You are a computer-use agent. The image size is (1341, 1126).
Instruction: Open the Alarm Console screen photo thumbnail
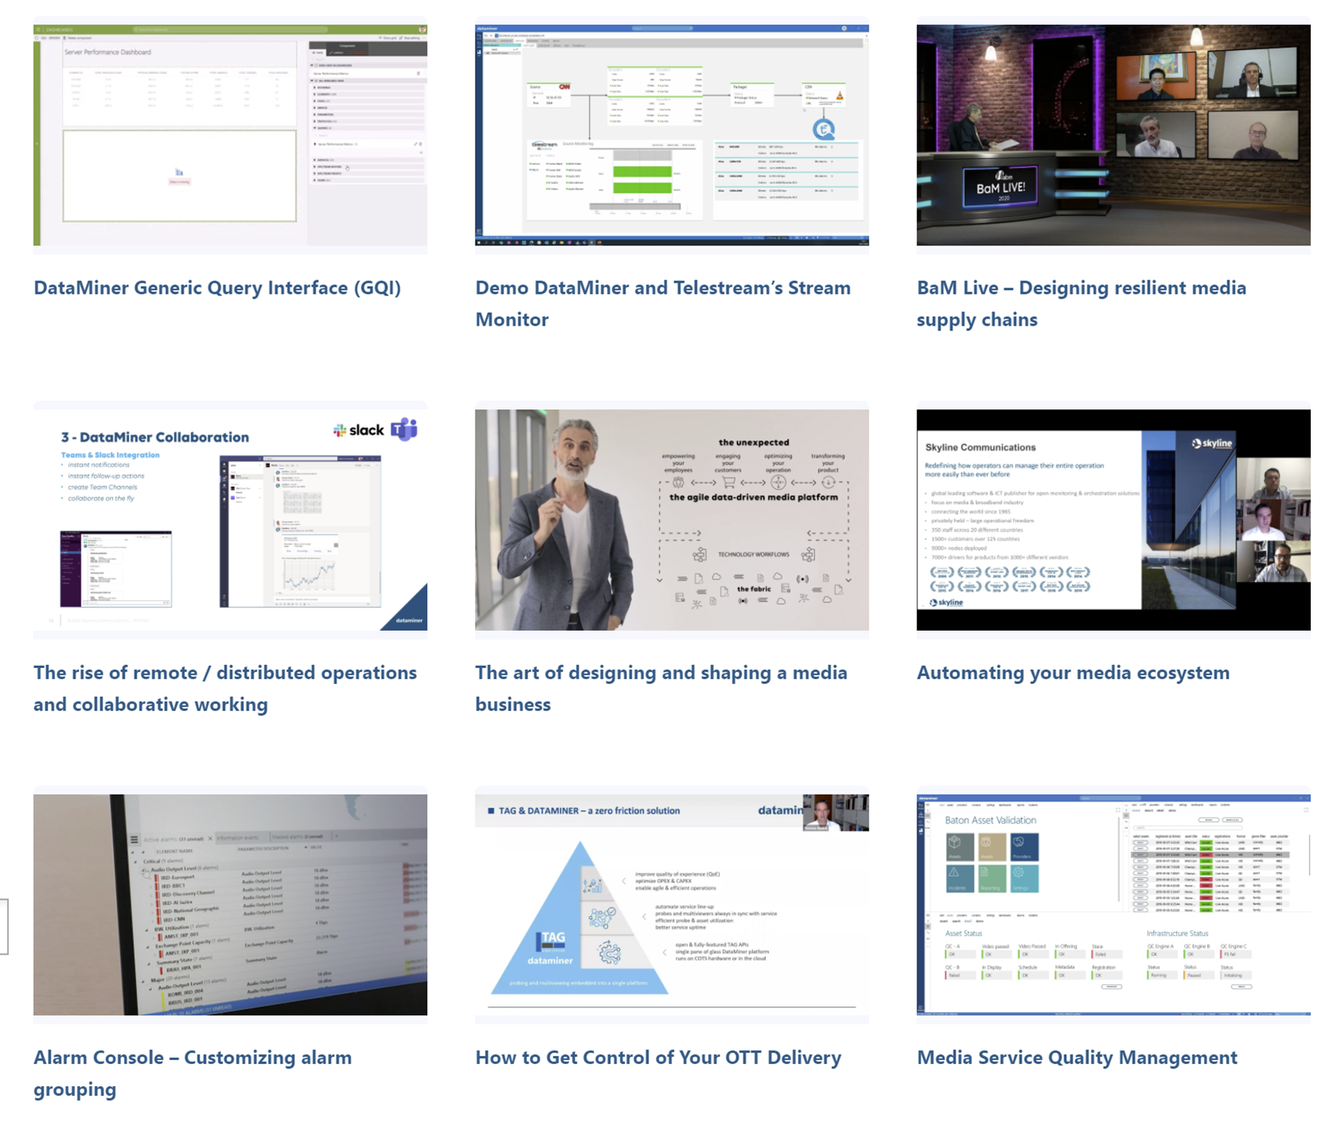point(230,905)
